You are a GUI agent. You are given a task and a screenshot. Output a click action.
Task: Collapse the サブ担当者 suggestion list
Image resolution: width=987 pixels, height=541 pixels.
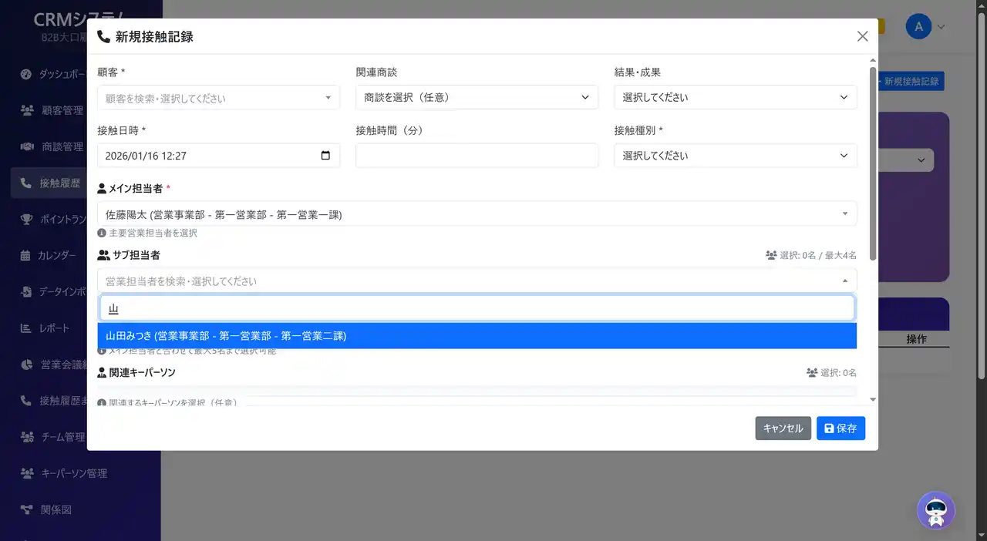pos(844,281)
